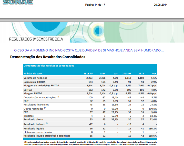Click the Sonae logo at top
The height and width of the screenshot is (146, 184).
(x=18, y=2)
